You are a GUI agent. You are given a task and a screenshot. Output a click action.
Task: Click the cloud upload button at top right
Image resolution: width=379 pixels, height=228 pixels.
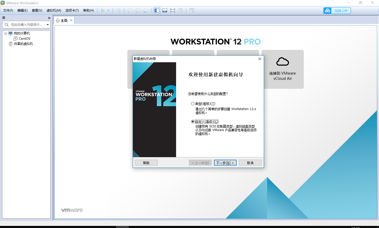tap(337, 11)
